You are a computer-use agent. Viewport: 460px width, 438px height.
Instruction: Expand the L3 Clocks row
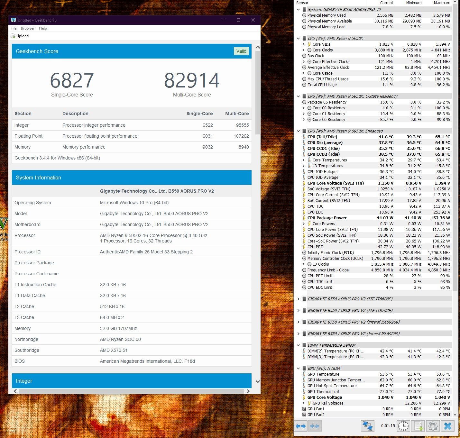(303, 264)
